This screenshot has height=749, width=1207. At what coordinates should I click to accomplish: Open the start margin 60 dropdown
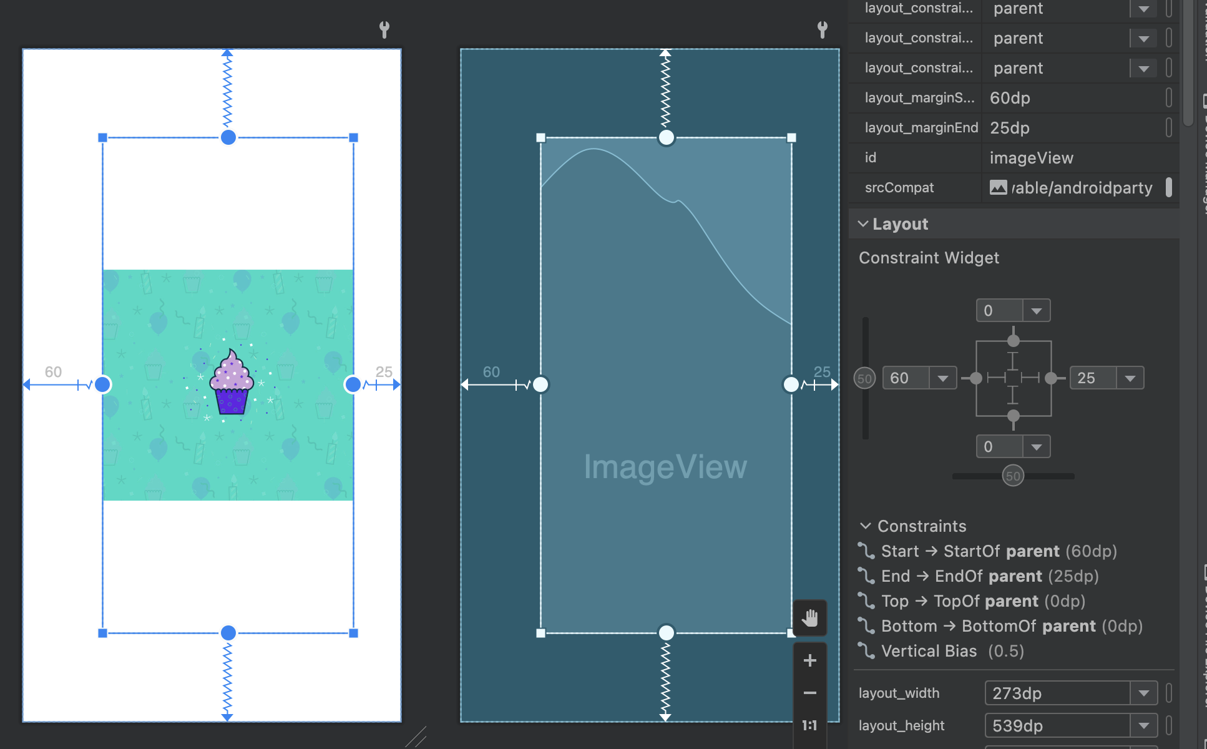click(x=942, y=378)
